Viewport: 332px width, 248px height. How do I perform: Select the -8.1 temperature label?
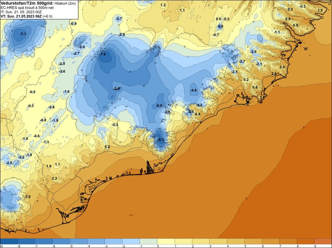(x=161, y=140)
